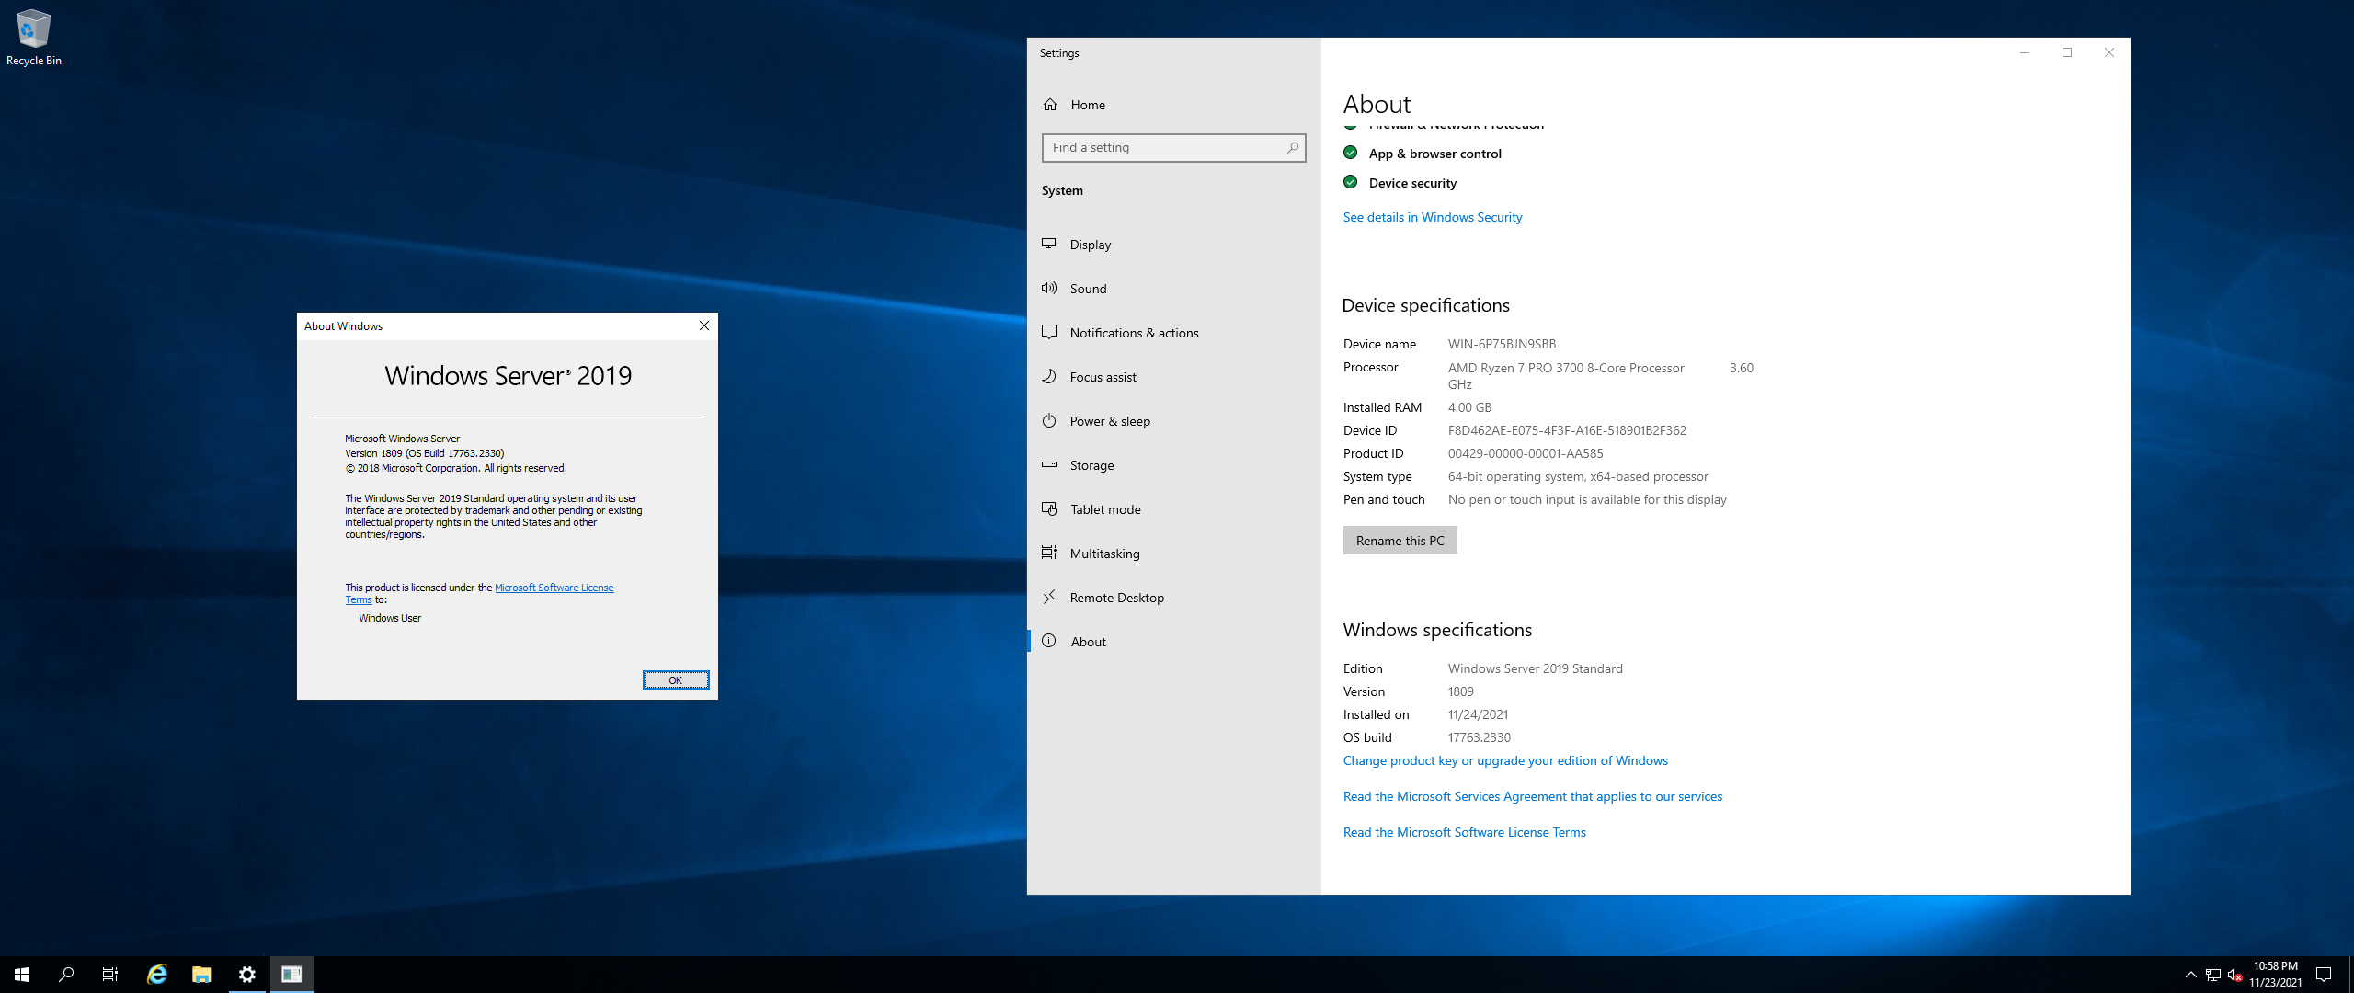
Task: Close the About Windows dialog
Action: (x=704, y=325)
